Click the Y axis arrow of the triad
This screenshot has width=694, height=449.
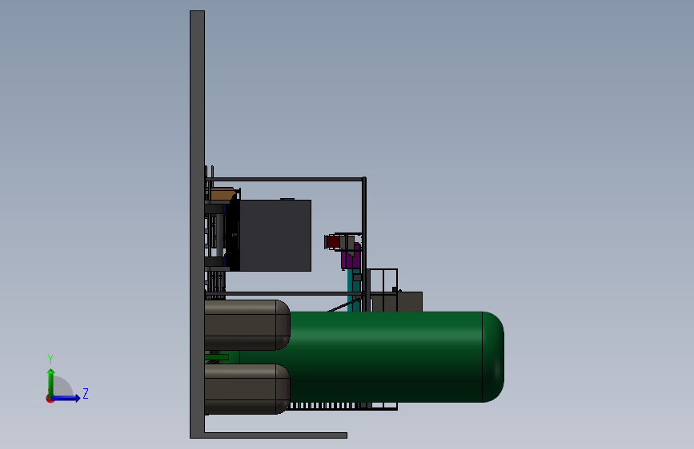51,382
